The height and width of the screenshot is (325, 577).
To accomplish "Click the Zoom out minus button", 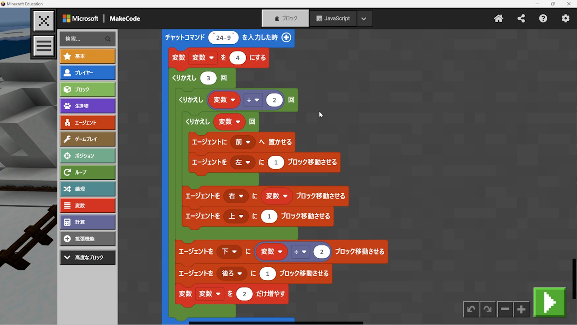I will 505,309.
